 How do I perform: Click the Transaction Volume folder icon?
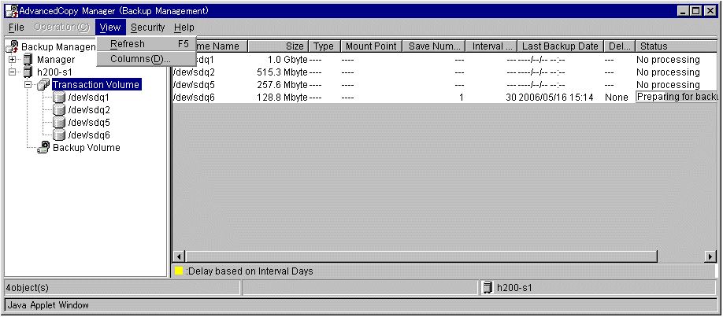[44, 84]
